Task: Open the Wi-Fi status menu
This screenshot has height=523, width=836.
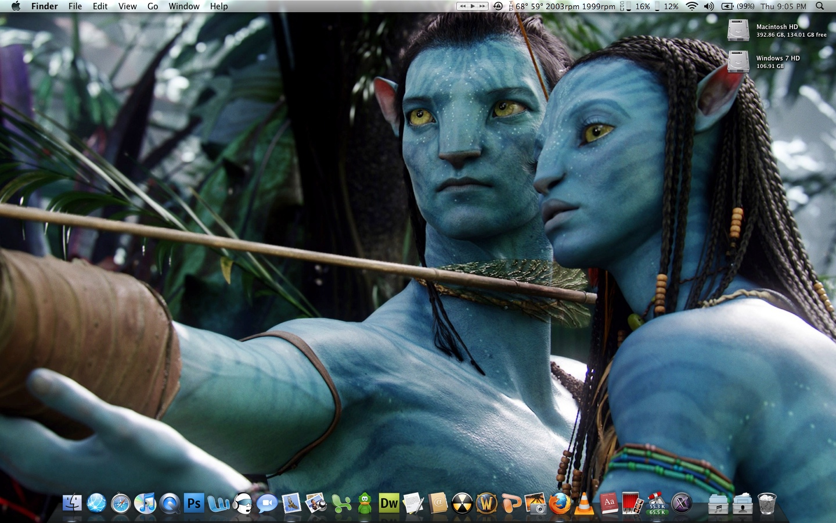Action: coord(691,6)
